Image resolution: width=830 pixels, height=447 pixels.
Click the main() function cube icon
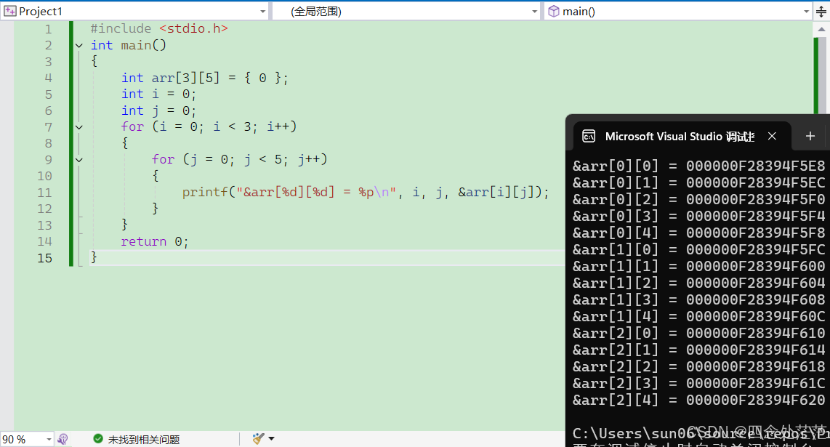554,11
